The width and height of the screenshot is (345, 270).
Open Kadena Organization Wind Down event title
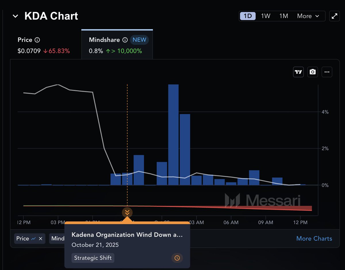tap(127, 235)
